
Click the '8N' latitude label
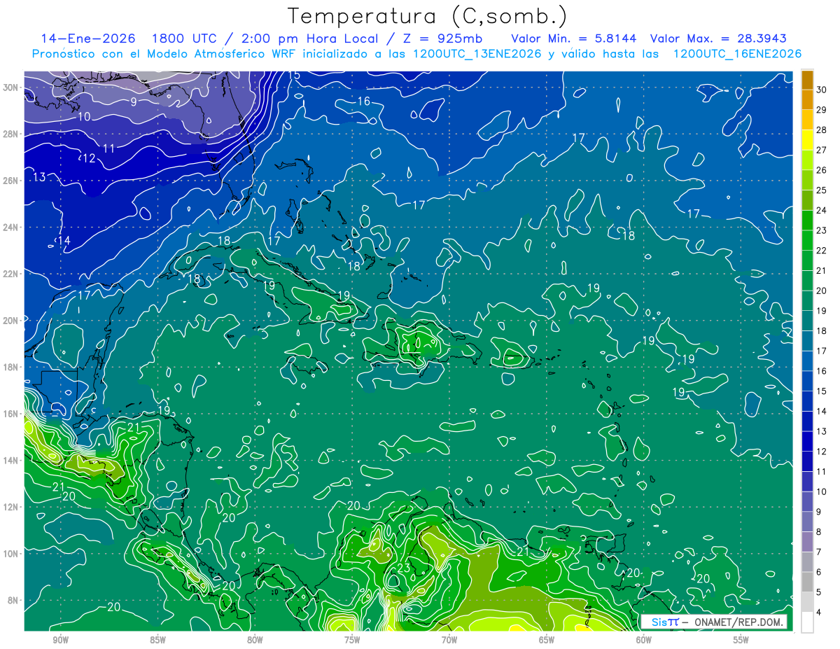coord(14,600)
